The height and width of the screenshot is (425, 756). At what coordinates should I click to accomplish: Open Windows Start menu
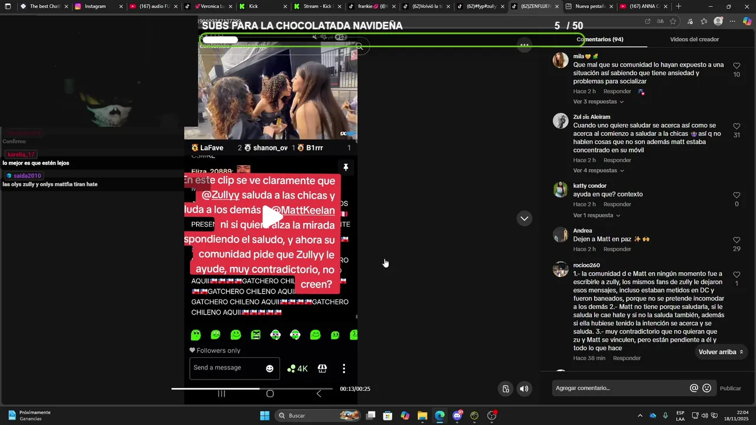[265, 416]
